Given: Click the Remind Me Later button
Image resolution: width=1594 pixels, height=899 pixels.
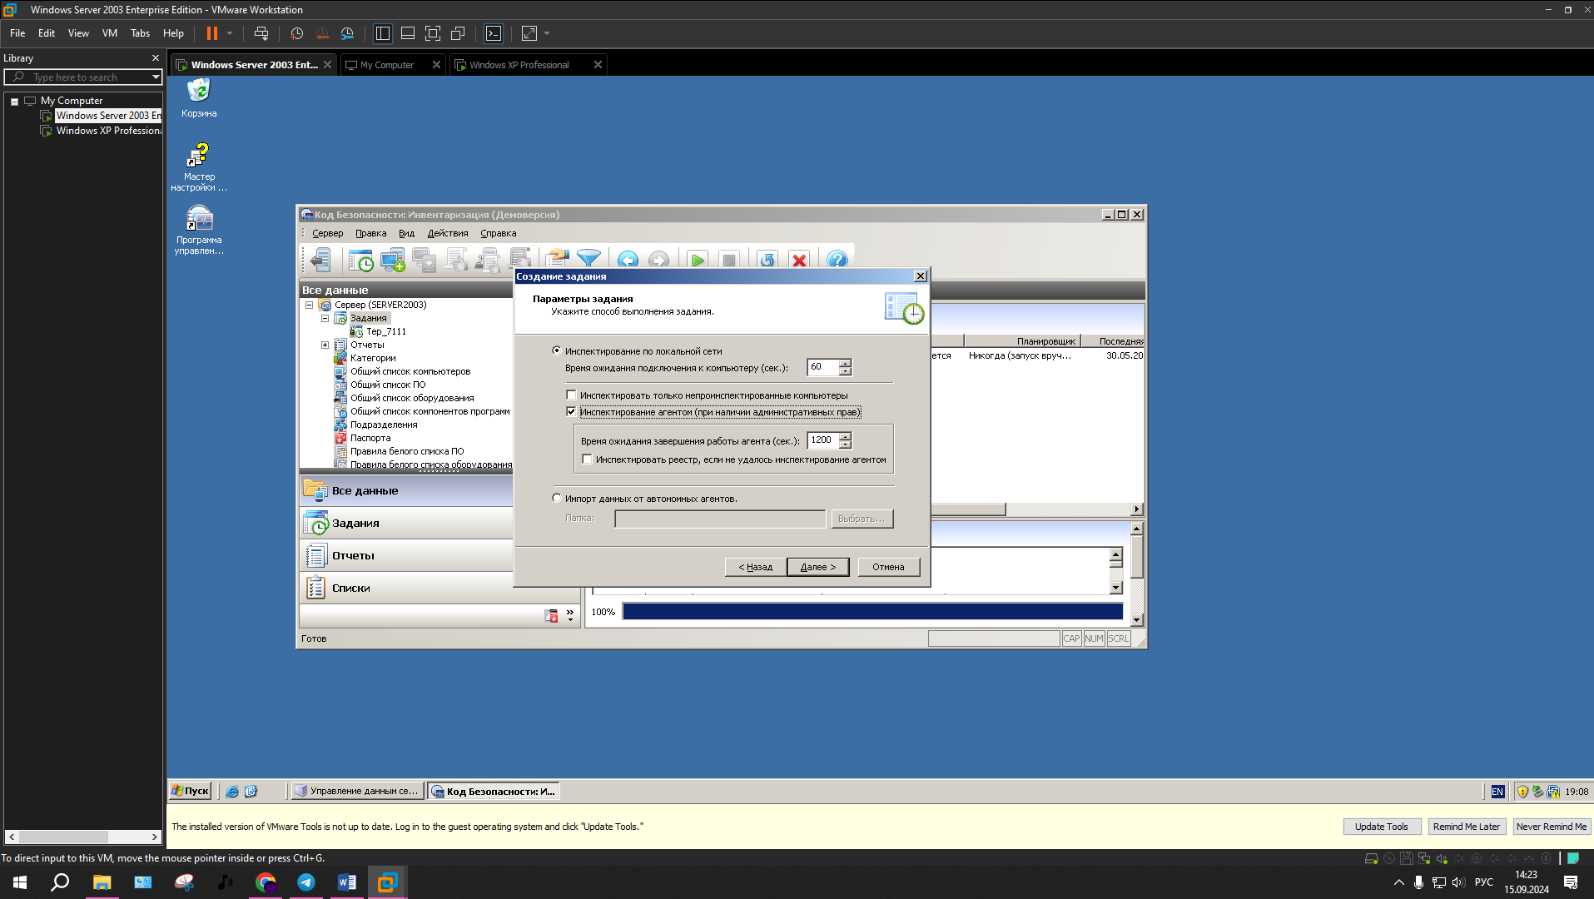Looking at the screenshot, I should pyautogui.click(x=1466, y=827).
